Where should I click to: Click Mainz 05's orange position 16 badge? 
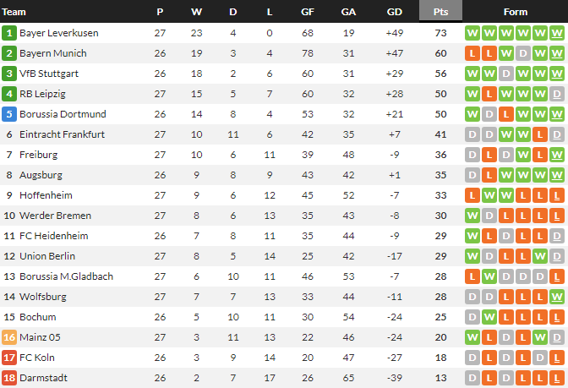click(9, 337)
